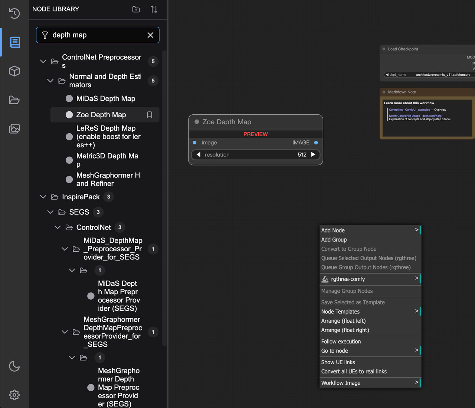Toggle collapse dot on Load Checkpoint node
Viewport: 475px width, 408px height.
[x=384, y=49]
